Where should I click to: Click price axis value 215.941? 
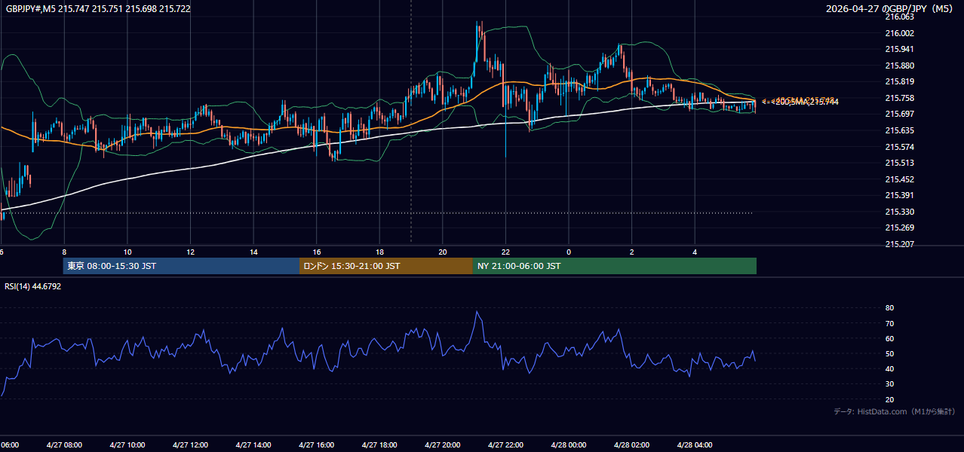(899, 49)
